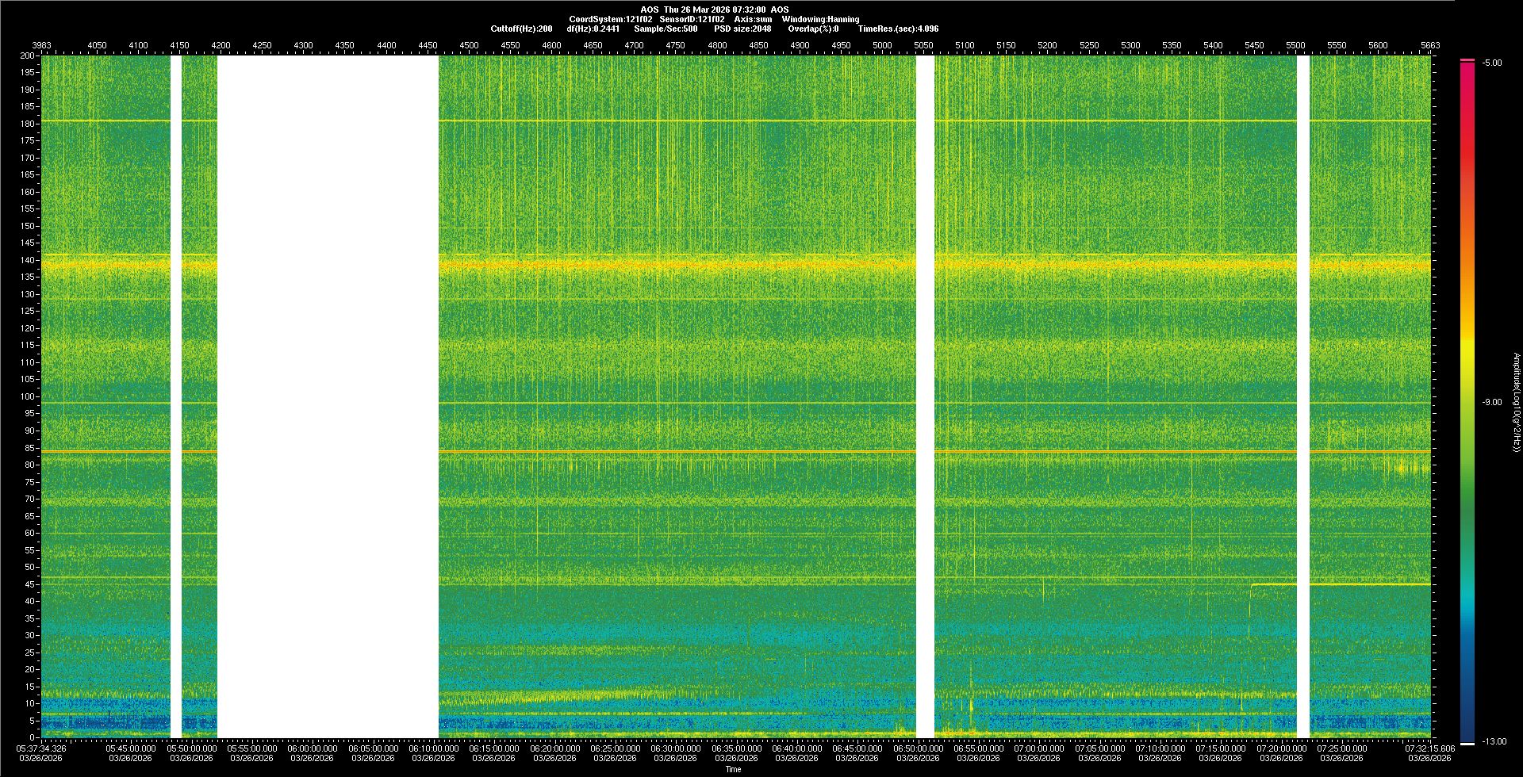Click the PSD size:2048 parameter text
This screenshot has width=1523, height=777.
pos(742,29)
